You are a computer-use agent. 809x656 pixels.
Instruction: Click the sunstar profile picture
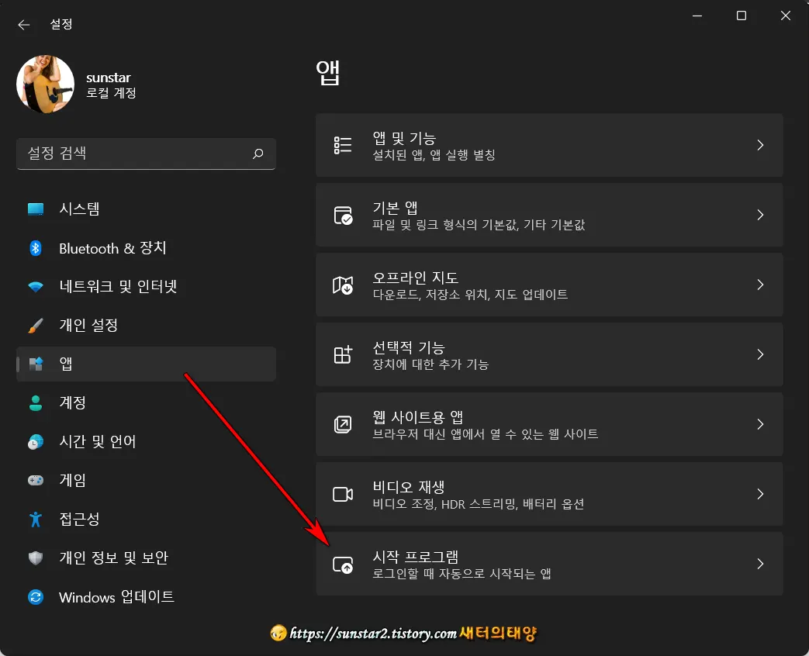click(45, 84)
